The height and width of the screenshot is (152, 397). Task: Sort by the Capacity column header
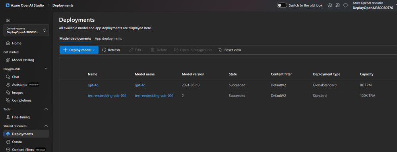pyautogui.click(x=367, y=74)
